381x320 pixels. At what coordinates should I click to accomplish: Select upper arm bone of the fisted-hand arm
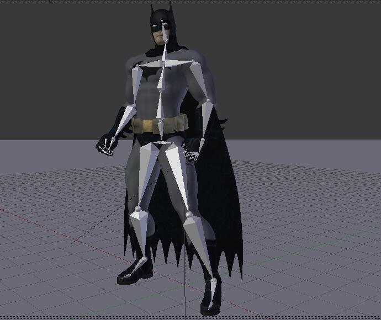[136, 84]
